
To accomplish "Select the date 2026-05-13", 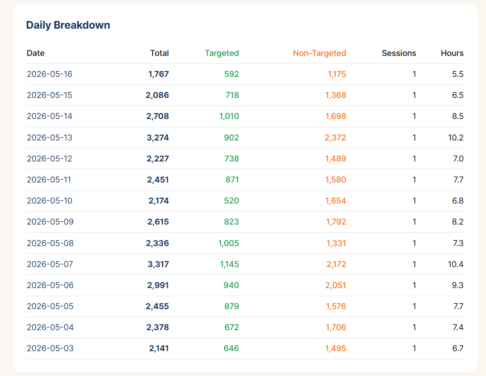I will coord(49,138).
